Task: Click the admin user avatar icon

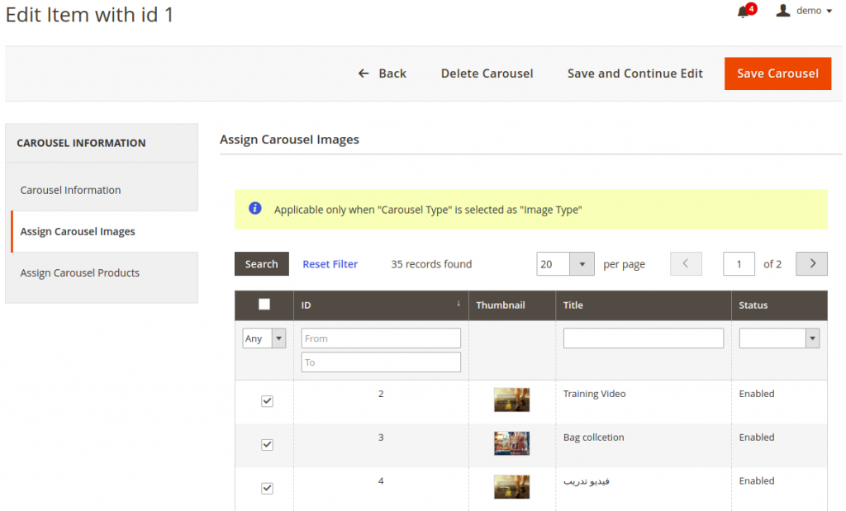Action: point(783,11)
